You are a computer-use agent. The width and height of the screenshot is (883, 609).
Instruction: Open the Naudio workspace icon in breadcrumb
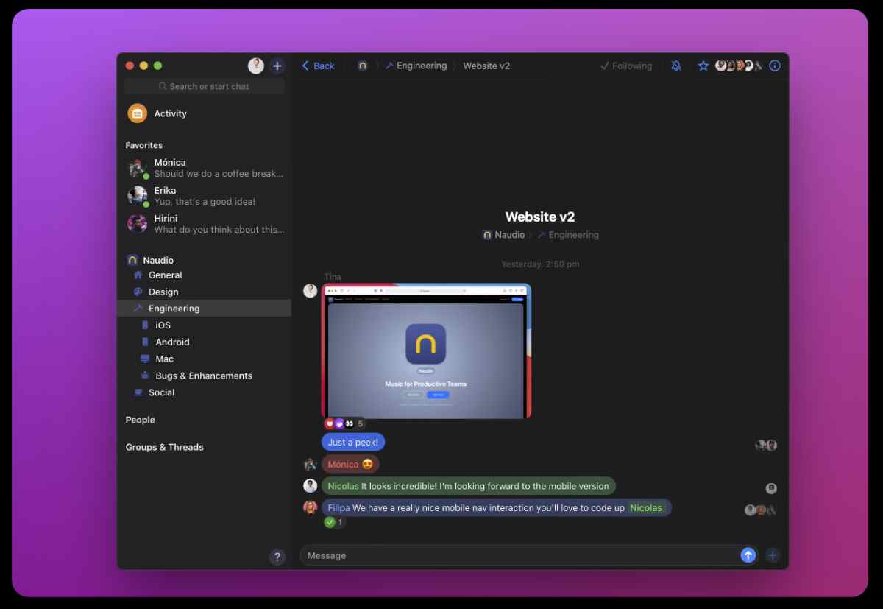click(362, 66)
